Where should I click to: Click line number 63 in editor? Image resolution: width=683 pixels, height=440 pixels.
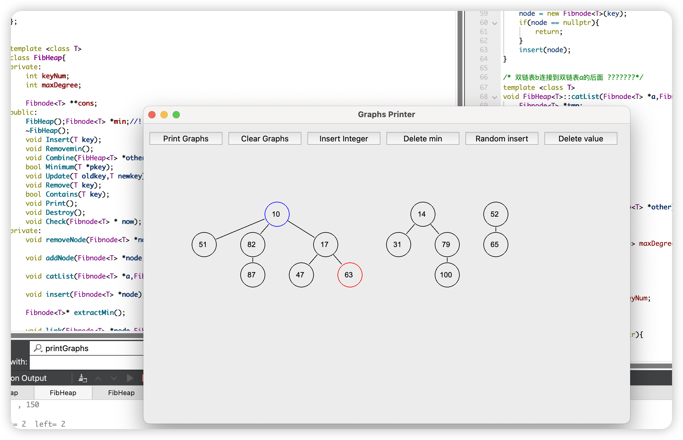(x=484, y=50)
